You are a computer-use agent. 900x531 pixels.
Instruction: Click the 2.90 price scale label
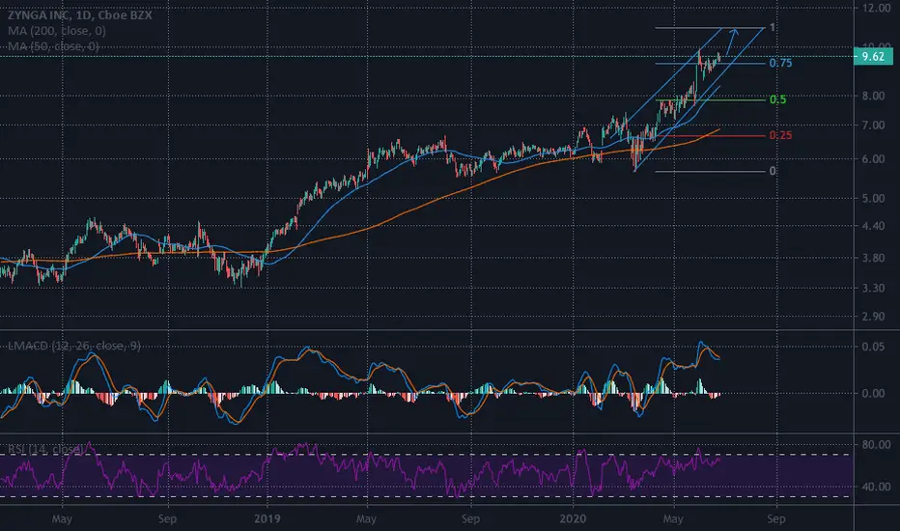[873, 317]
